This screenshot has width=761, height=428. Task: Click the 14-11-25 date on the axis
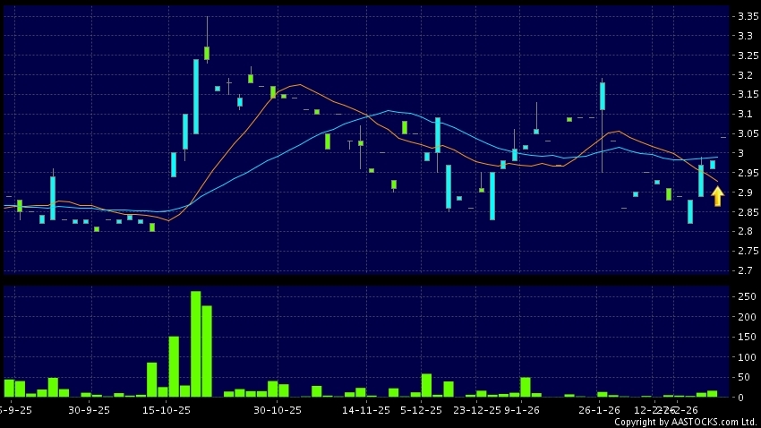(367, 410)
